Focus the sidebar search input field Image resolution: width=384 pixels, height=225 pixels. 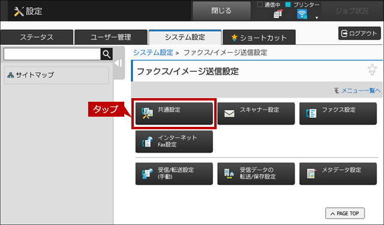pos(52,54)
